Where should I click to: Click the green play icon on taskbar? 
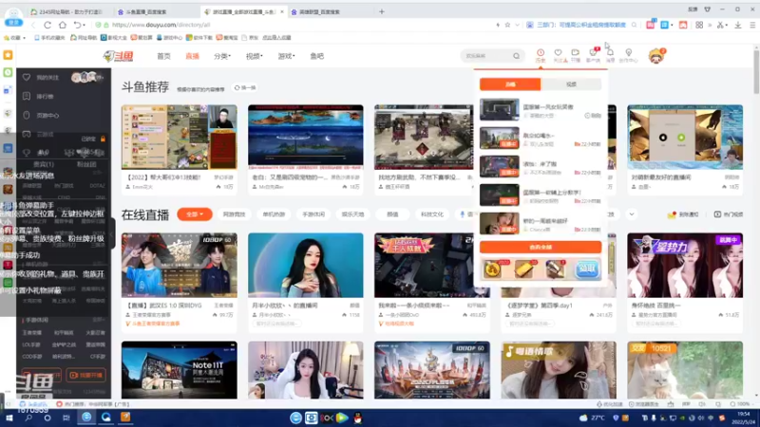pos(342,418)
